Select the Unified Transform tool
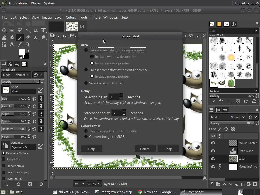The image size is (260, 195). [x=43, y=30]
